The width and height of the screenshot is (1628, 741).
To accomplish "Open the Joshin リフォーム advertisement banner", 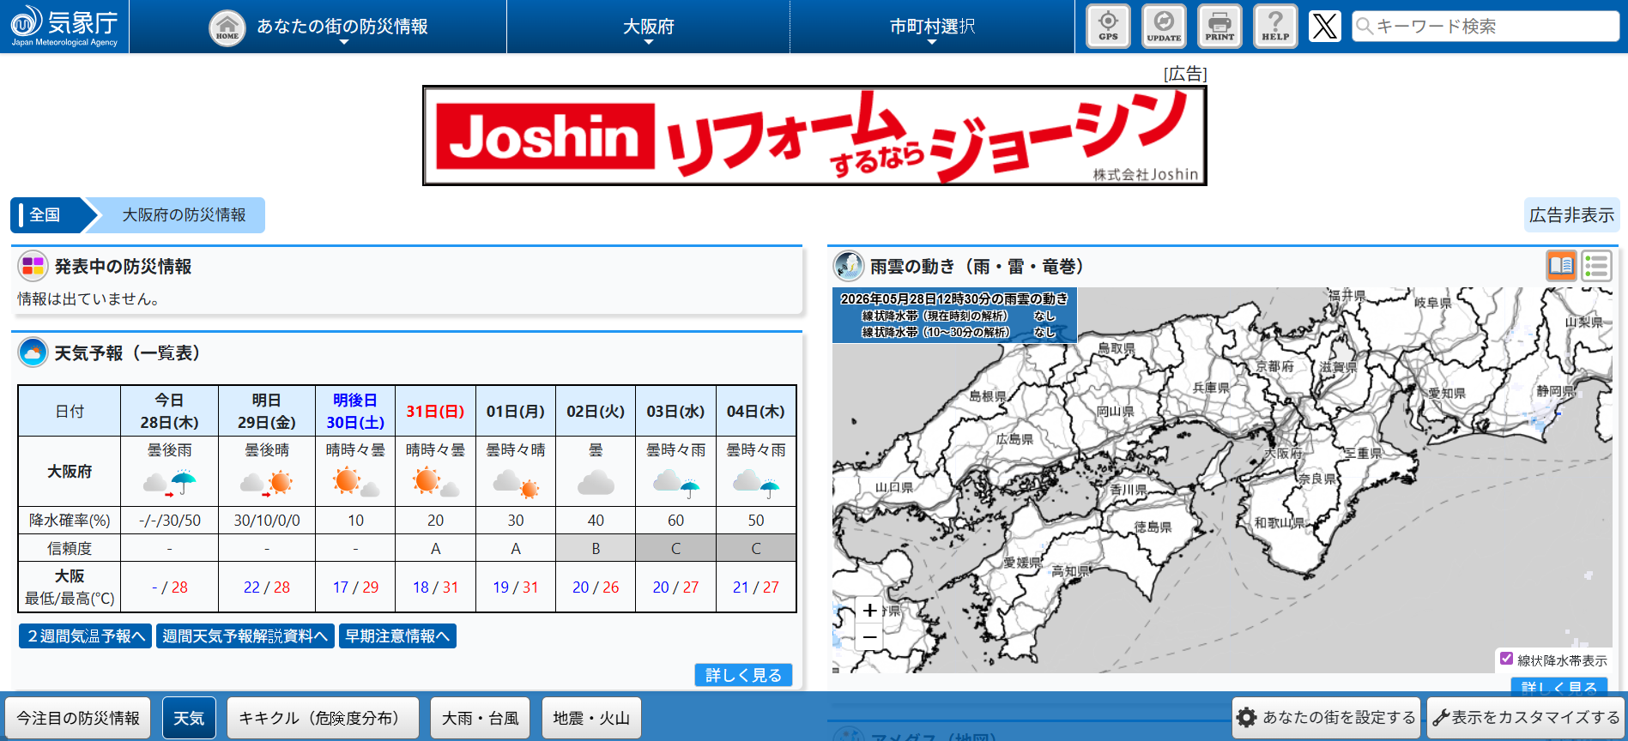I will coord(814,136).
